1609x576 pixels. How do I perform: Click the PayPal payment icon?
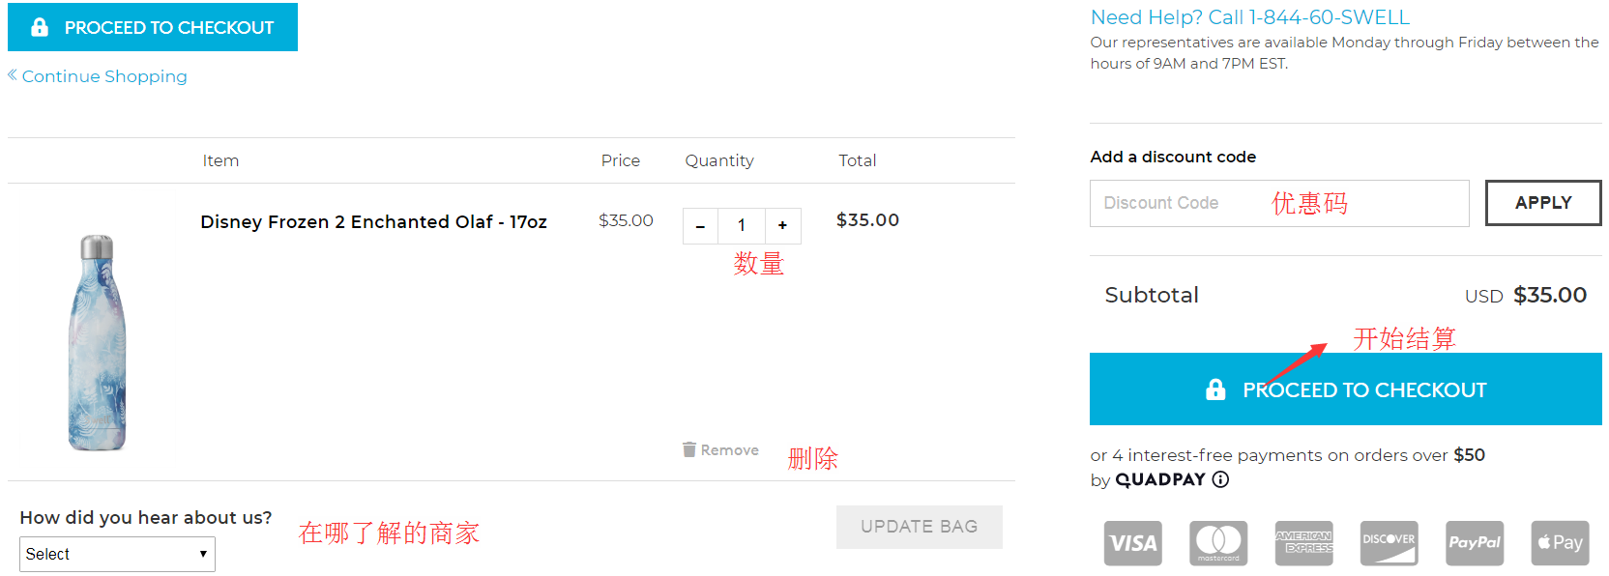tap(1475, 543)
